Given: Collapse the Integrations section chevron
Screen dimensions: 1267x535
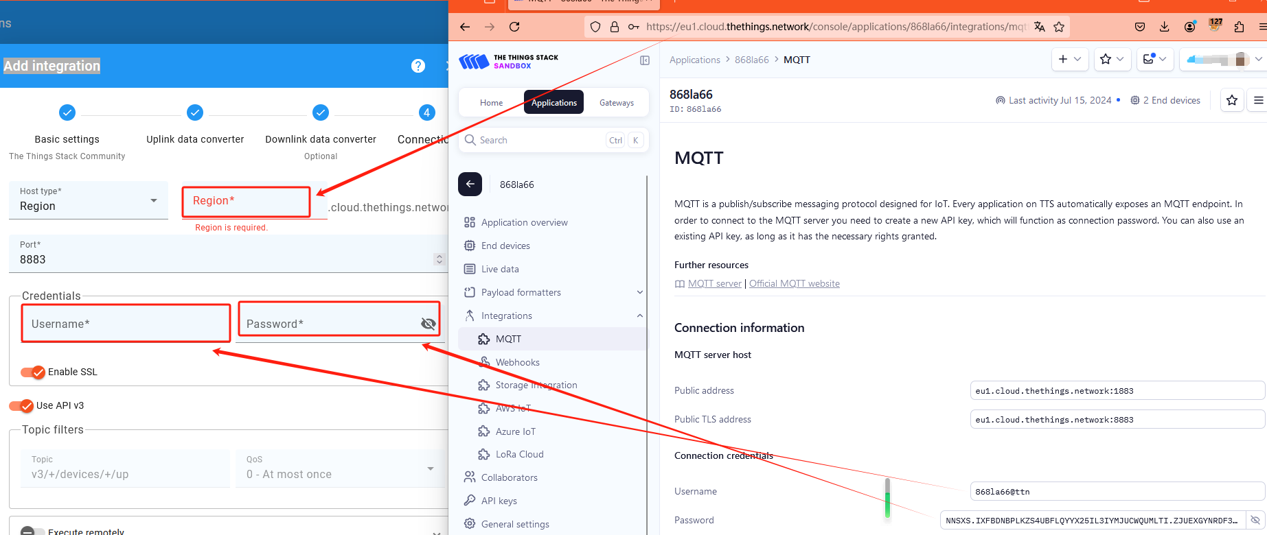Looking at the screenshot, I should coord(639,316).
